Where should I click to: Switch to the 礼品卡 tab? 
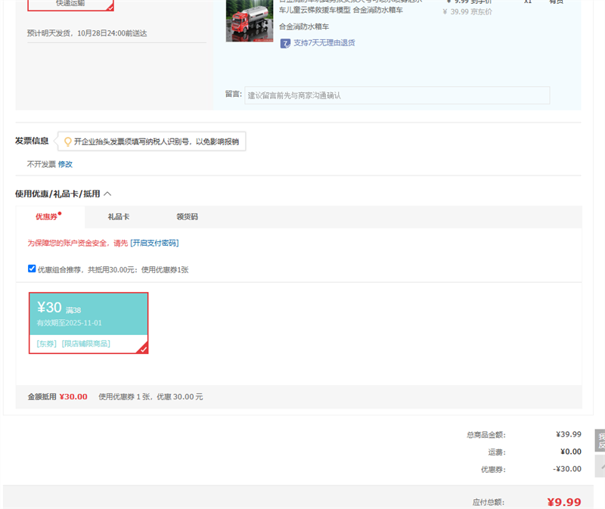[x=118, y=217]
